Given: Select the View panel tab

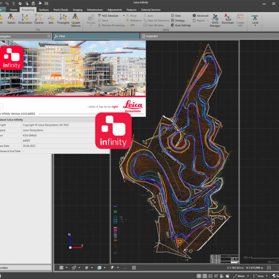Looking at the screenshot, I should [96, 36].
